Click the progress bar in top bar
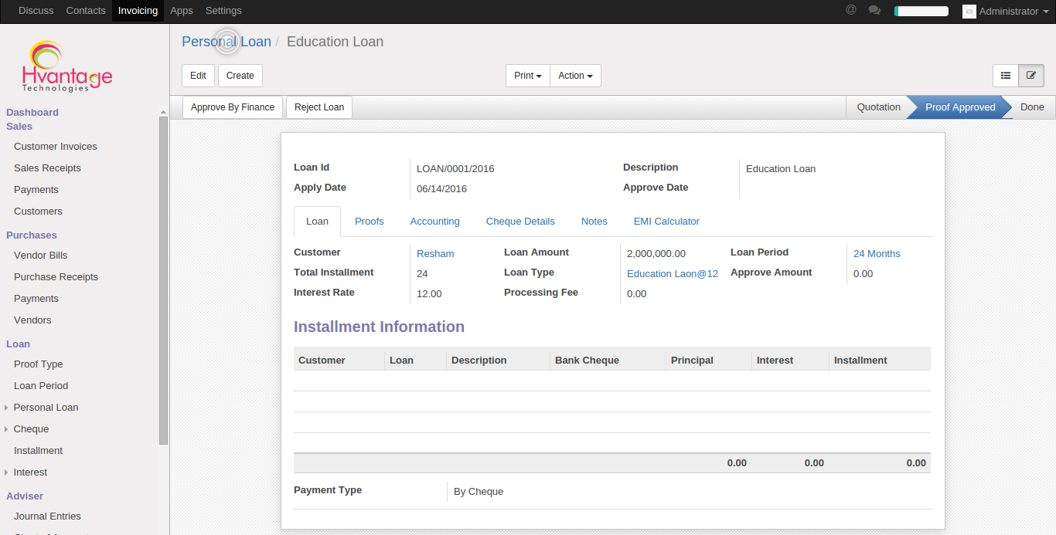The height and width of the screenshot is (535, 1056). click(921, 11)
